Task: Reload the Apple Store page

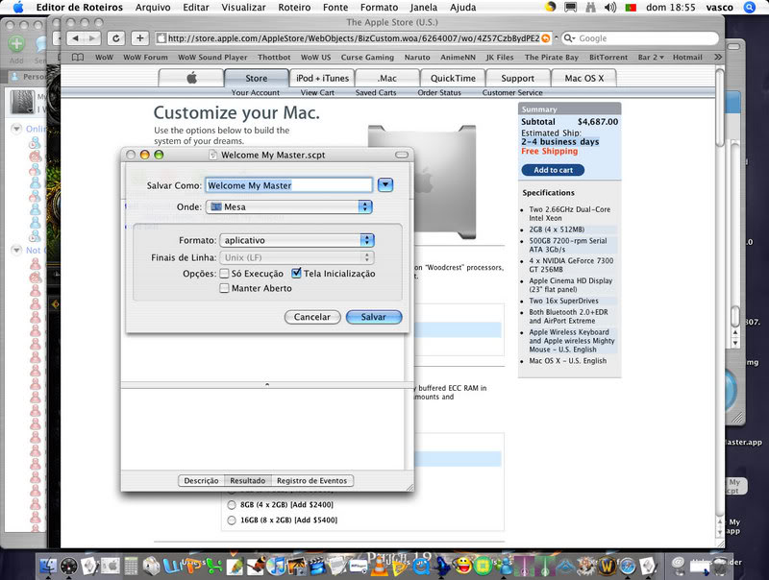Action: click(115, 38)
